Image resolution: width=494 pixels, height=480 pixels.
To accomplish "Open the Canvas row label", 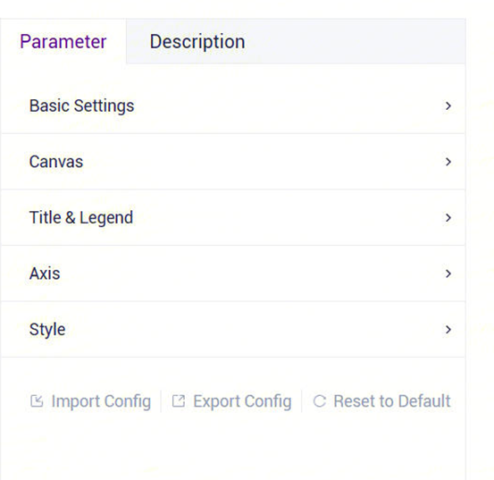I will 56,162.
